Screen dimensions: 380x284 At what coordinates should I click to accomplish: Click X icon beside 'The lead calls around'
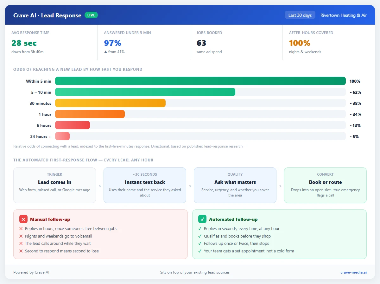tap(21, 244)
